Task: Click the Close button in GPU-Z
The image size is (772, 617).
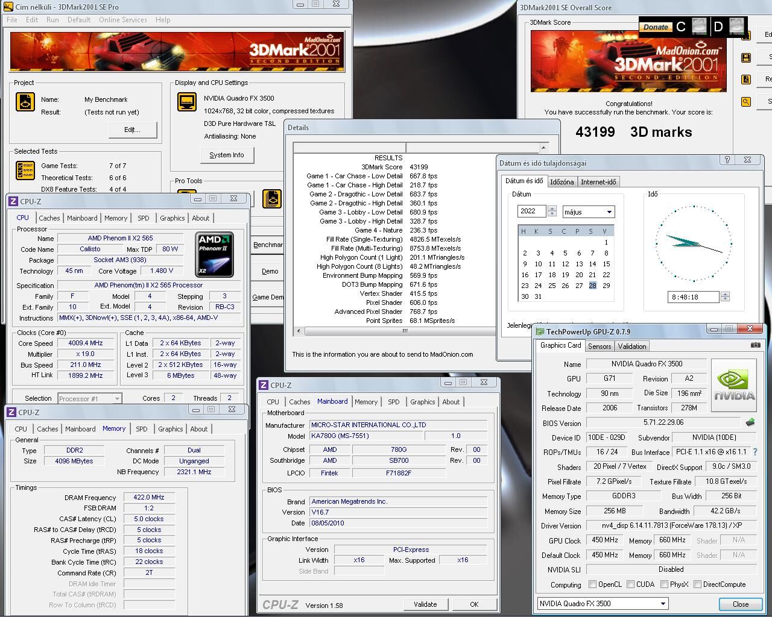Action: pyautogui.click(x=741, y=604)
